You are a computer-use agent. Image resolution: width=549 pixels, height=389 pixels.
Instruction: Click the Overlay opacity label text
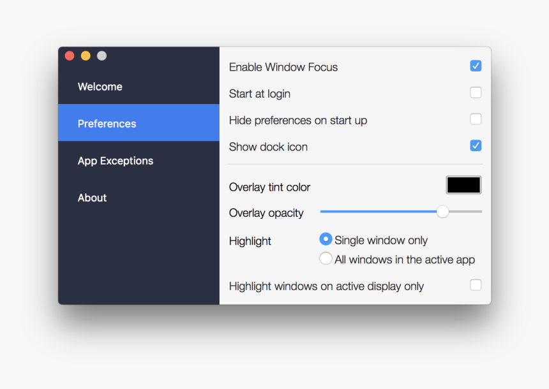[266, 213]
